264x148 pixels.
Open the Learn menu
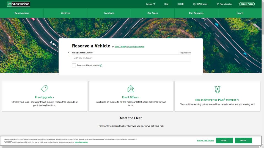pos(240,13)
